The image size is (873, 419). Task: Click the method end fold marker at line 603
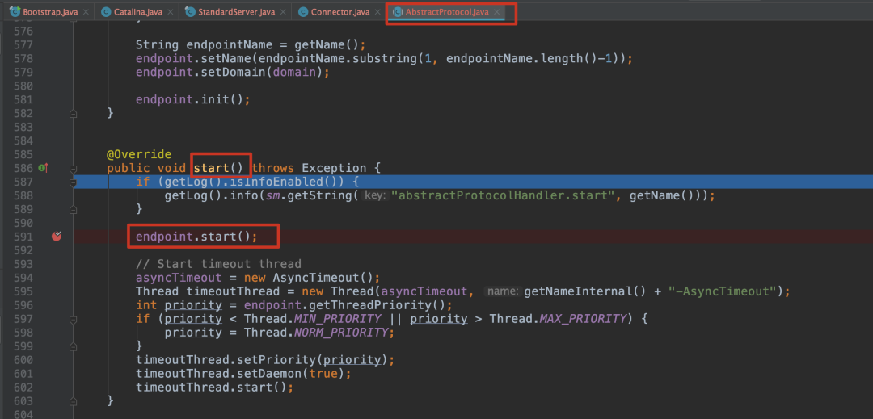click(73, 400)
